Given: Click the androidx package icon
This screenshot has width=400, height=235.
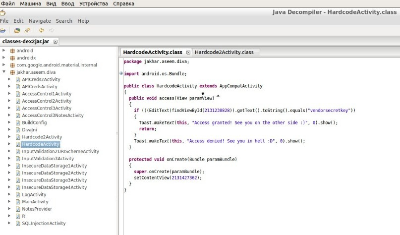Looking at the screenshot, I should (12, 58).
